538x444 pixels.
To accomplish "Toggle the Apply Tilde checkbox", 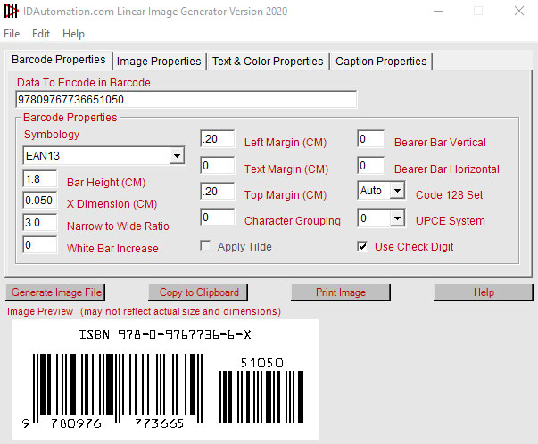I will (x=205, y=246).
